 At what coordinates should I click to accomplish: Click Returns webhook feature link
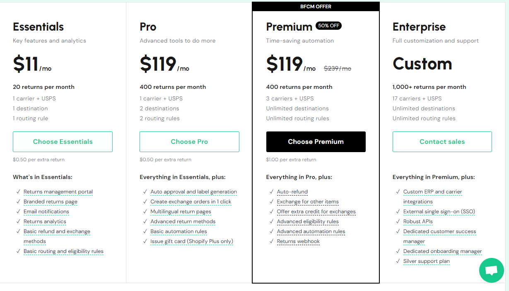(x=298, y=241)
